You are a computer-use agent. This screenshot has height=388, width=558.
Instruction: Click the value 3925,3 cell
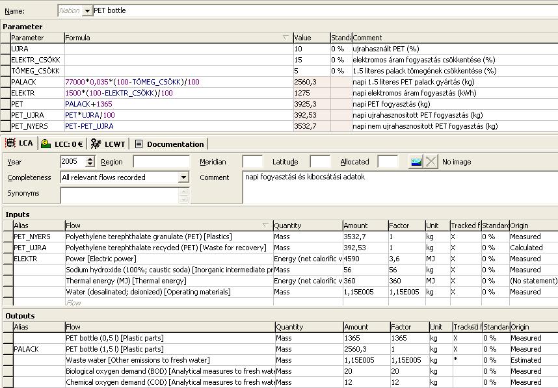click(312, 104)
